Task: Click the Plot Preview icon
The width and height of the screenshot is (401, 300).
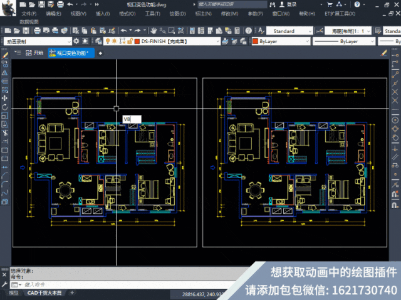Action: (x=46, y=31)
